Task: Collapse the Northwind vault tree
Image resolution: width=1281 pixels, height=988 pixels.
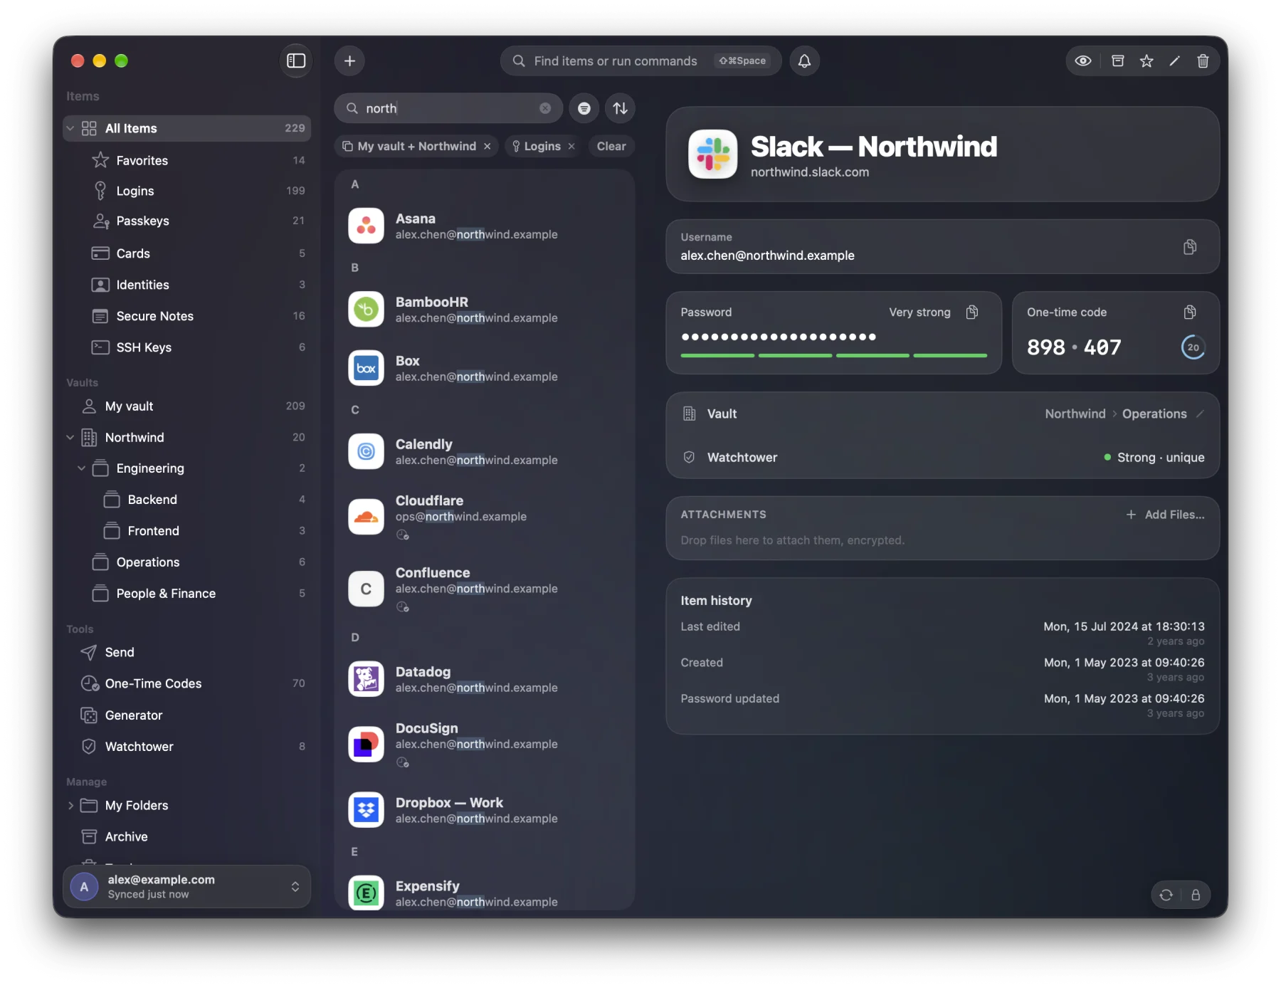Action: tap(70, 437)
